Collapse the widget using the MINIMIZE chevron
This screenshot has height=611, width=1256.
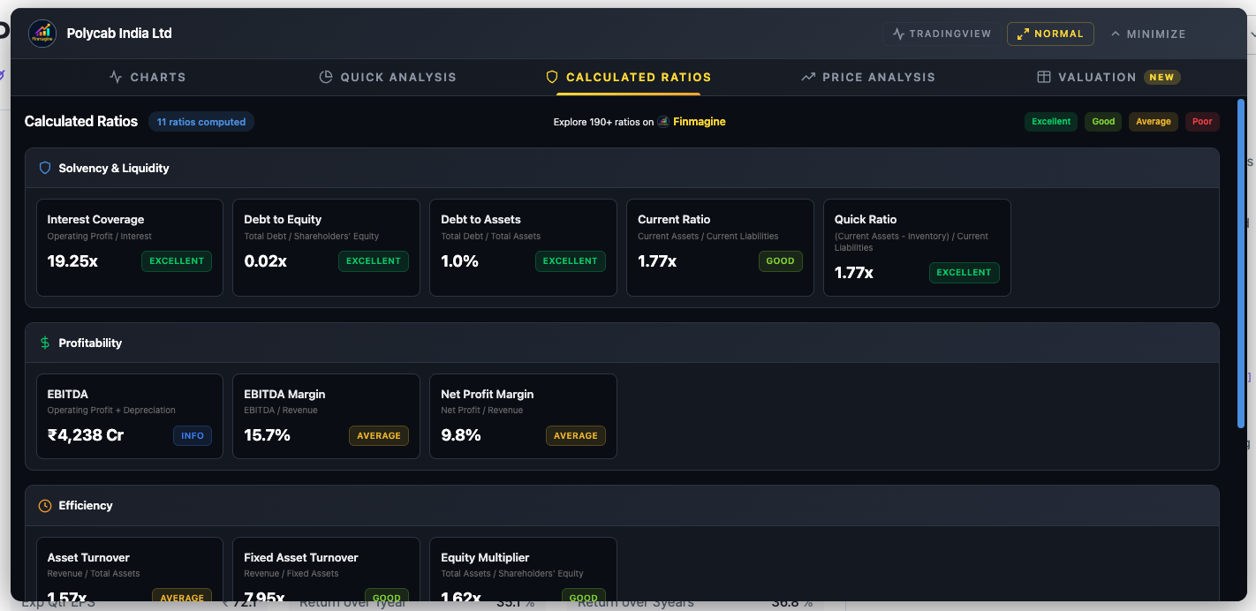pyautogui.click(x=1148, y=34)
